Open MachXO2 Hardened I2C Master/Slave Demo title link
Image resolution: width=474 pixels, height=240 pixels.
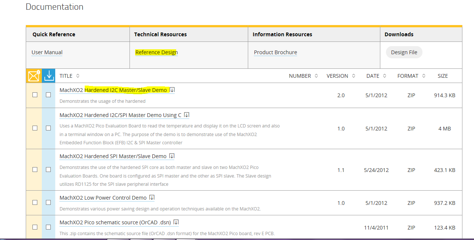click(x=113, y=90)
